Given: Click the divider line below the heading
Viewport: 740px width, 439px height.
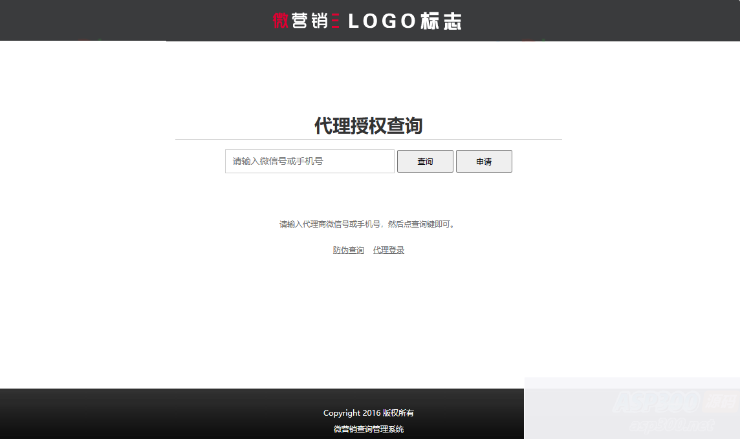Looking at the screenshot, I should coord(369,139).
